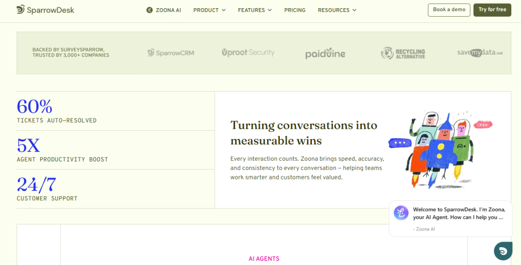This screenshot has height=265, width=521.
Task: Open the floating chat launcher icon
Action: coord(503,251)
